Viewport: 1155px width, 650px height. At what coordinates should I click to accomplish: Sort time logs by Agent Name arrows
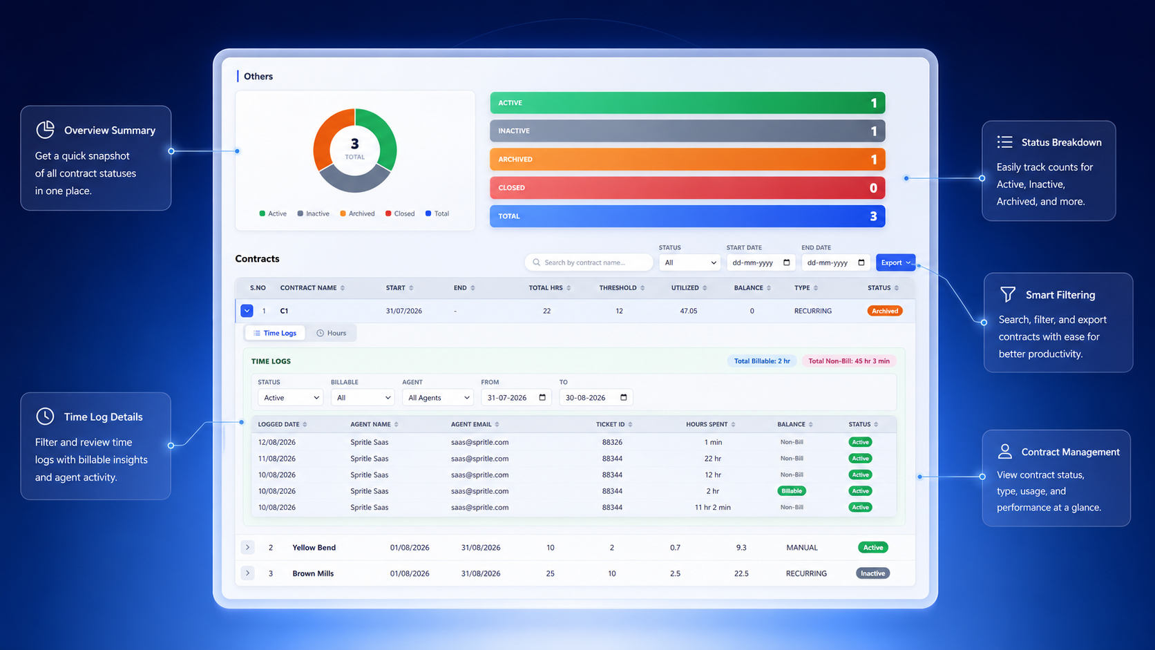point(396,424)
